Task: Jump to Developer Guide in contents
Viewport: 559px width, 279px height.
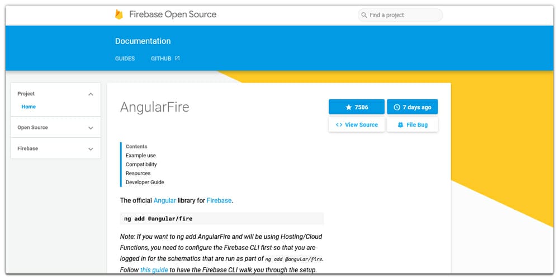Action: [x=145, y=182]
